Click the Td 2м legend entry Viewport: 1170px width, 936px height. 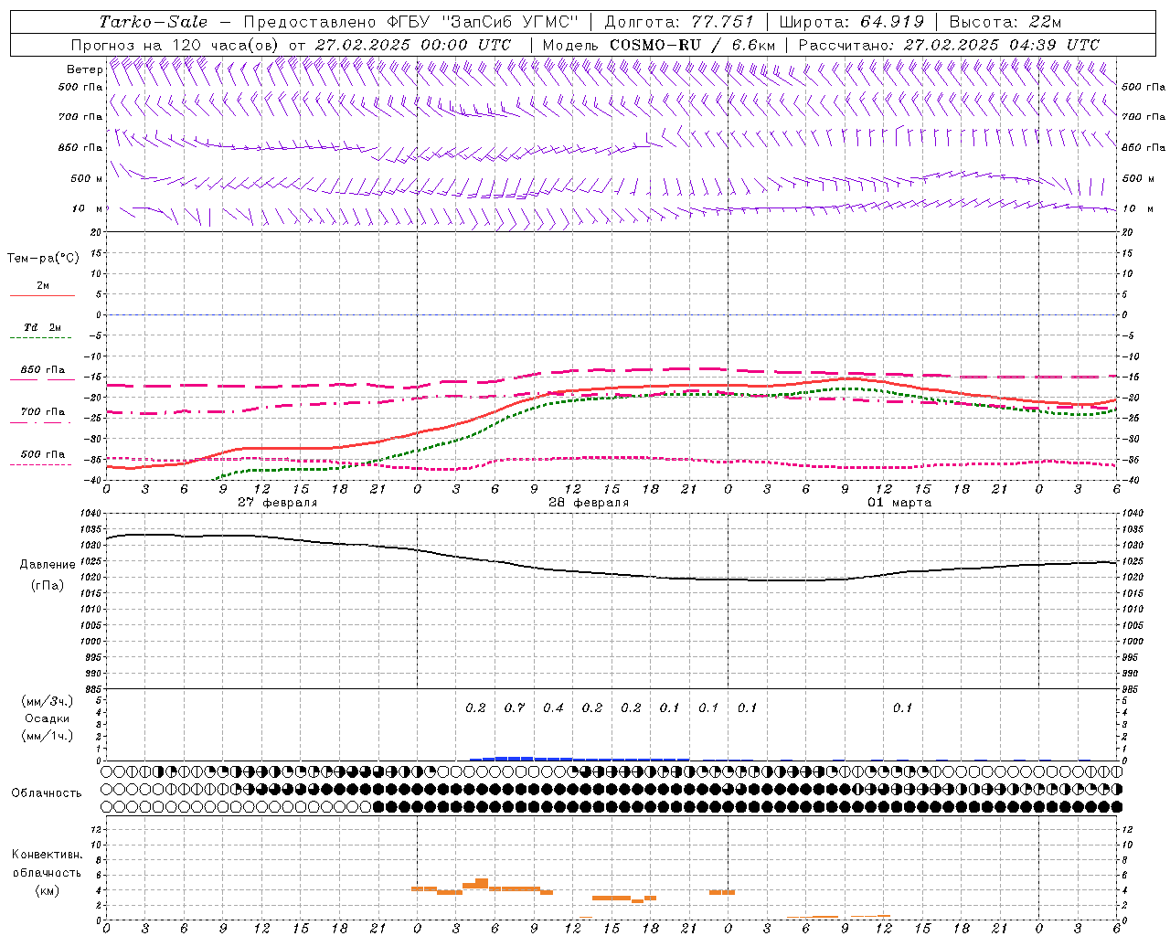[x=42, y=327]
